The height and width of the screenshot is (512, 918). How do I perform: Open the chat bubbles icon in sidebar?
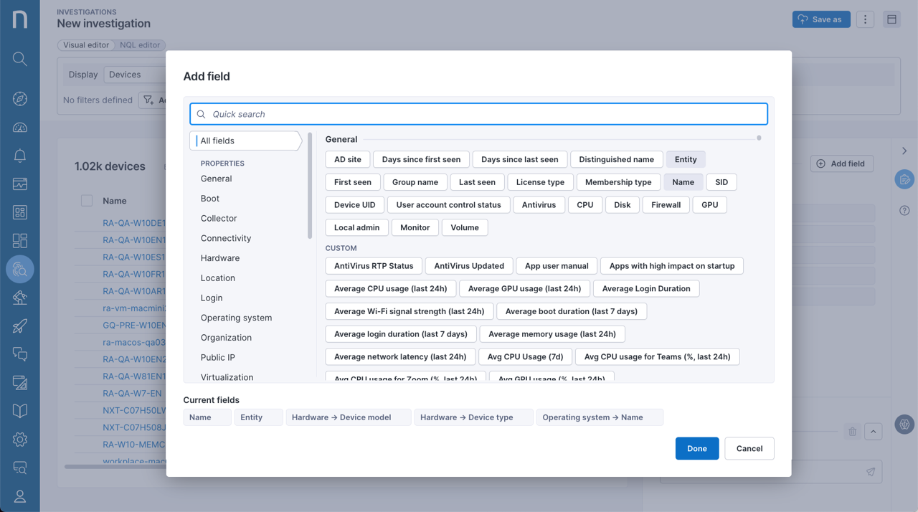pyautogui.click(x=20, y=354)
